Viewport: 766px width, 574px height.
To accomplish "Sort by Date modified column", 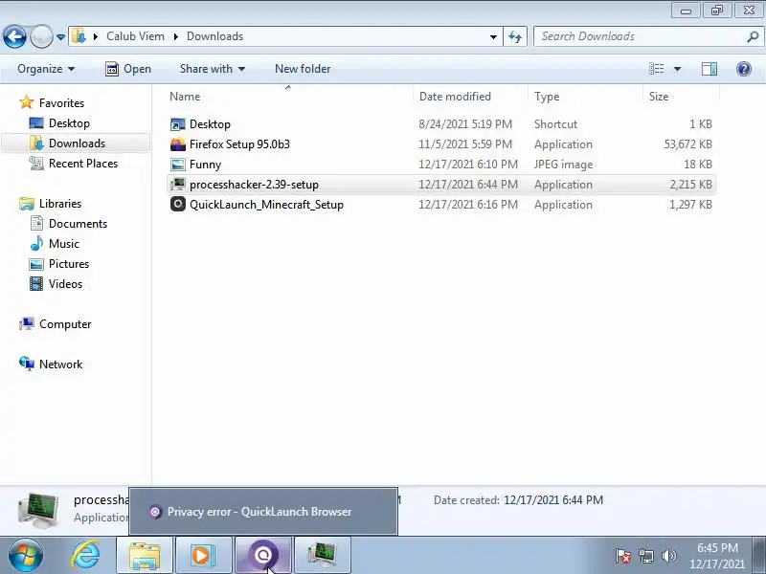I will [470, 97].
